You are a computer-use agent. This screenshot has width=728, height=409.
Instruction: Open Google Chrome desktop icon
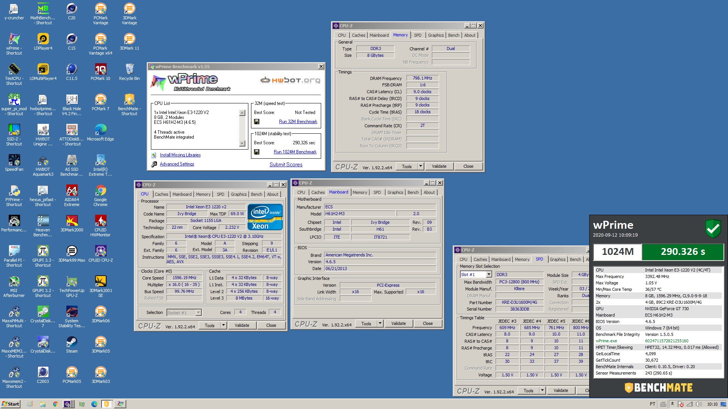[x=100, y=196]
